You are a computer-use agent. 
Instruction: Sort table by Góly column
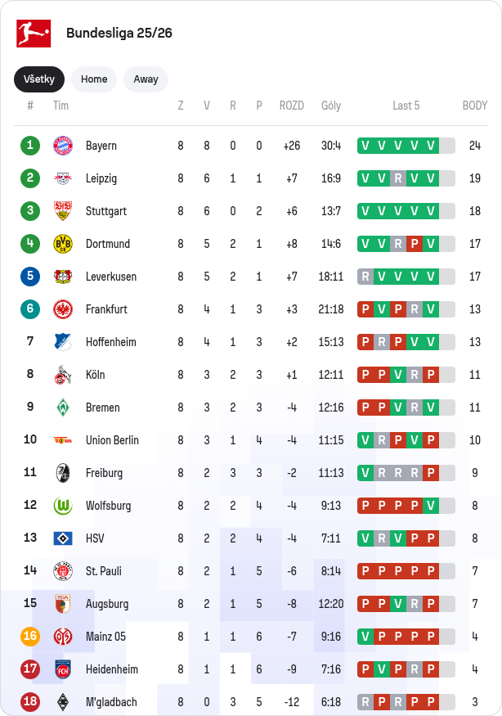point(331,106)
